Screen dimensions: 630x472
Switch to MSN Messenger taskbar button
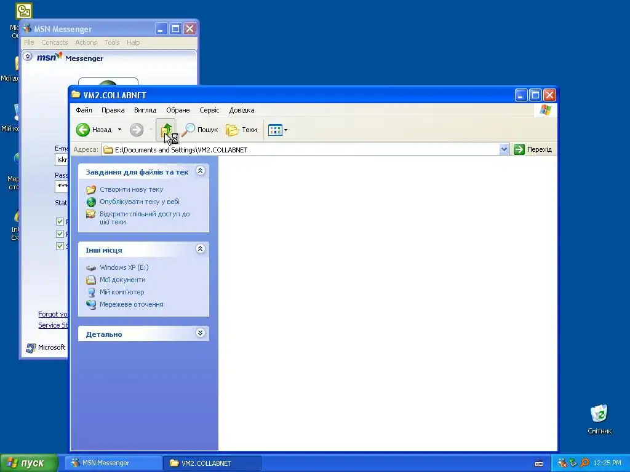(115, 463)
